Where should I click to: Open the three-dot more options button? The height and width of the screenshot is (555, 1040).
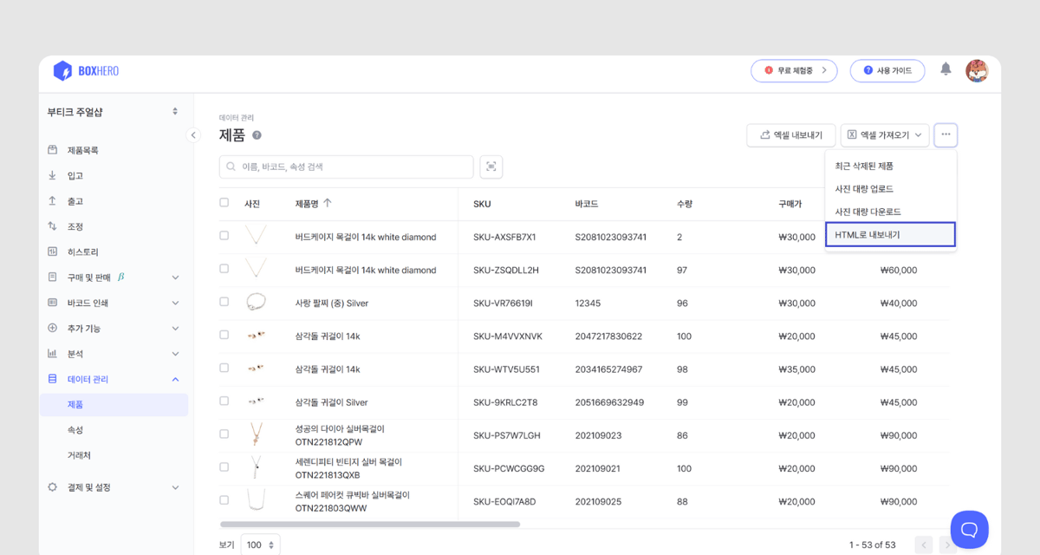[946, 134]
